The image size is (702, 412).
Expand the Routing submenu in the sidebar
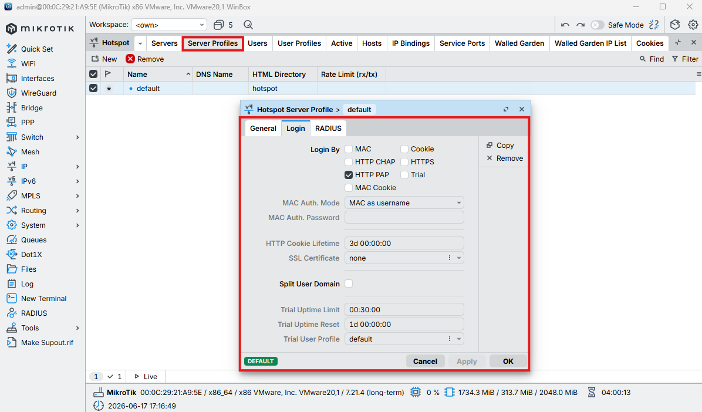point(77,211)
